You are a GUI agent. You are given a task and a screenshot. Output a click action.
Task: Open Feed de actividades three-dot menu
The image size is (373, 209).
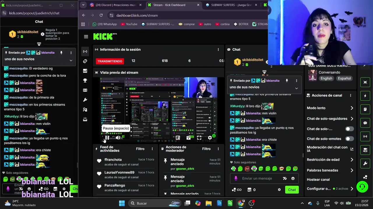[152, 149]
